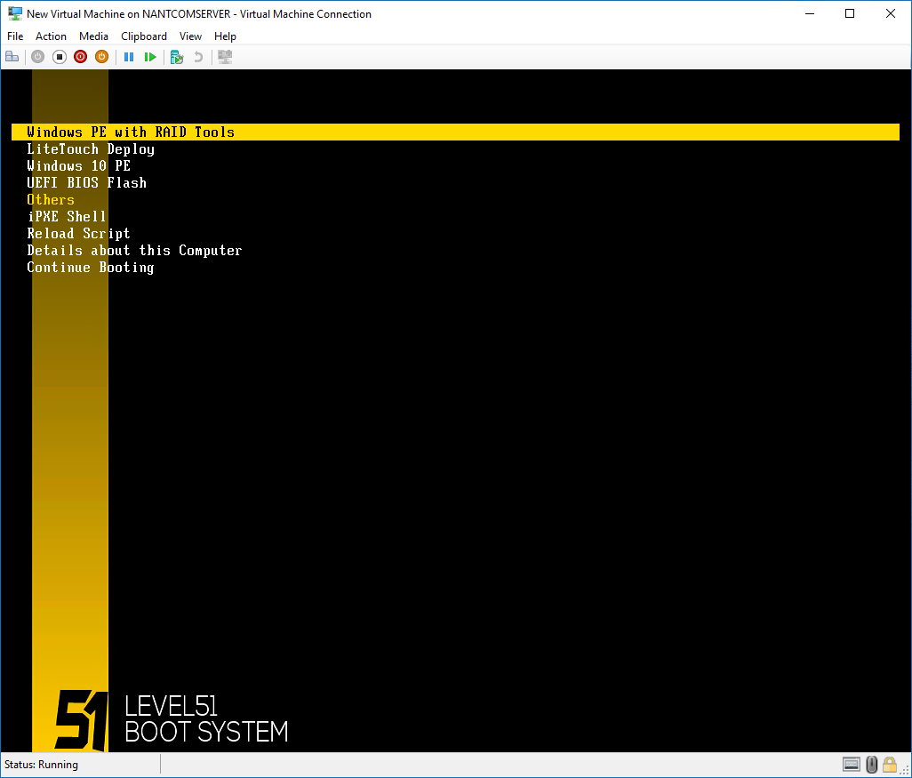Image resolution: width=912 pixels, height=778 pixels.
Task: Click the Ctrl+Alt+Delete toolbar icon
Action: [12, 57]
